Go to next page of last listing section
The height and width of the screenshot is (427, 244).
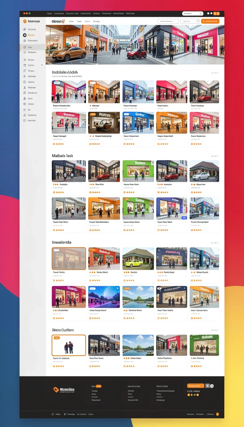tap(218, 330)
